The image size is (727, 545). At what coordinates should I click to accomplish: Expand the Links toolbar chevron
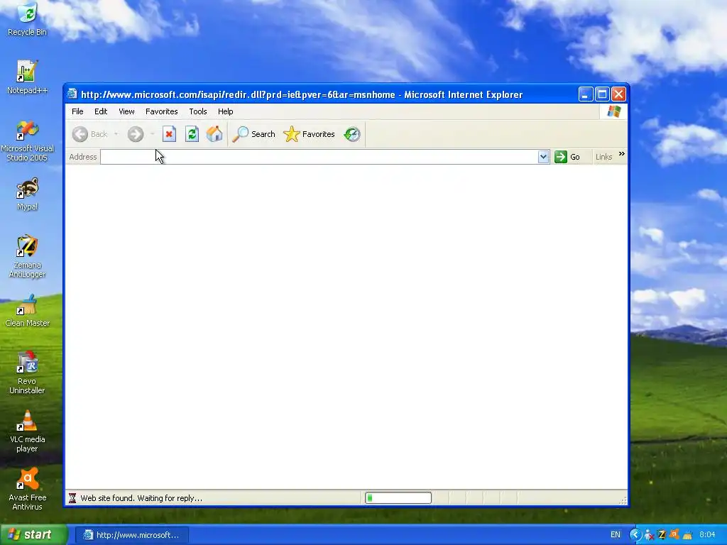pyautogui.click(x=621, y=154)
